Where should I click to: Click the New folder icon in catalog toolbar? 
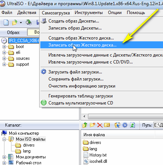point(92,125)
